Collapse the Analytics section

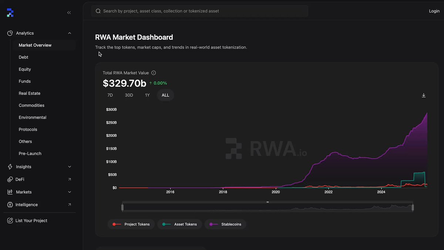tap(69, 33)
